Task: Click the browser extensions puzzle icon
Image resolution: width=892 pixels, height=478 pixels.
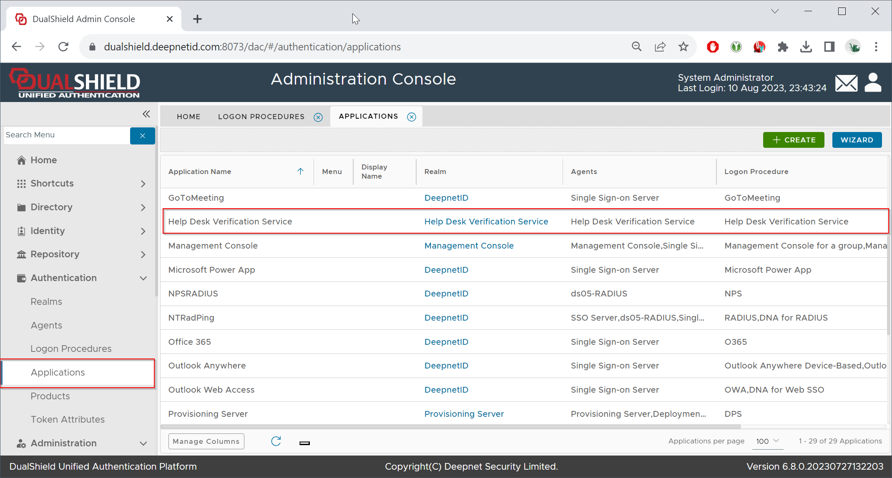Action: (x=783, y=47)
